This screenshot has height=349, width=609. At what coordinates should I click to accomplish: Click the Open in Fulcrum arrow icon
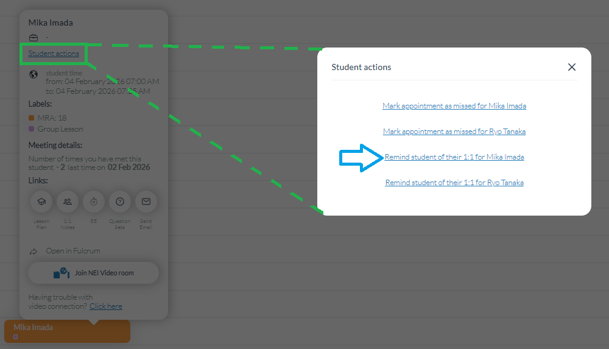tap(33, 252)
